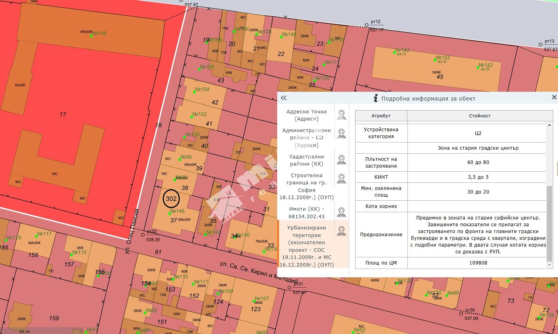Click scroll-up arrow of attribute table
Image resolution: width=558 pixels, height=334 pixels.
(549, 125)
